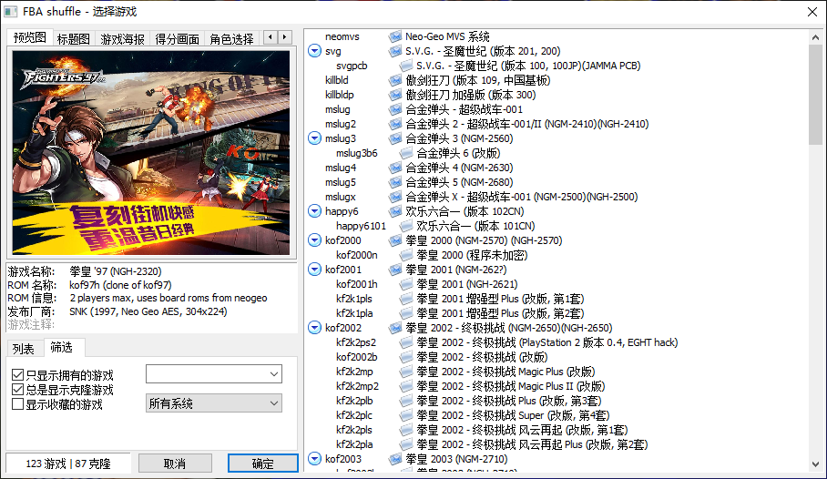Uncheck 只显示拥有的游戏 checkbox
The image size is (827, 479).
click(18, 375)
